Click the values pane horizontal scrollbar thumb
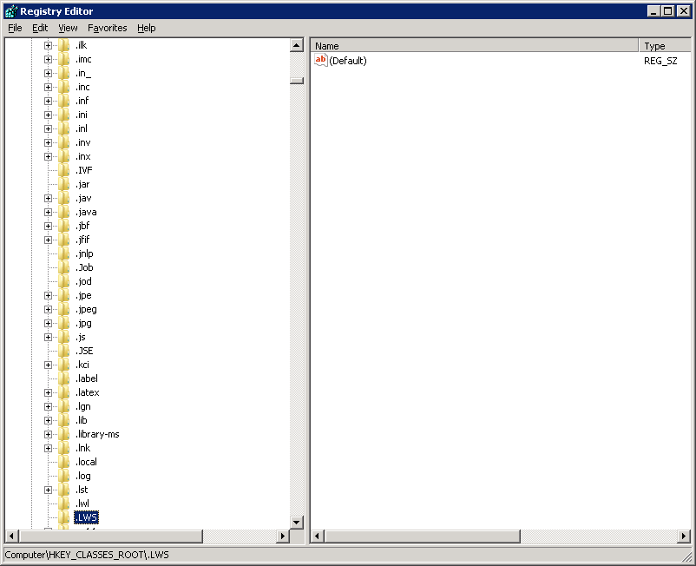 point(422,536)
